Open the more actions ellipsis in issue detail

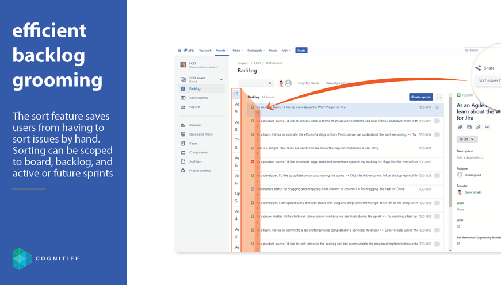pos(487,127)
